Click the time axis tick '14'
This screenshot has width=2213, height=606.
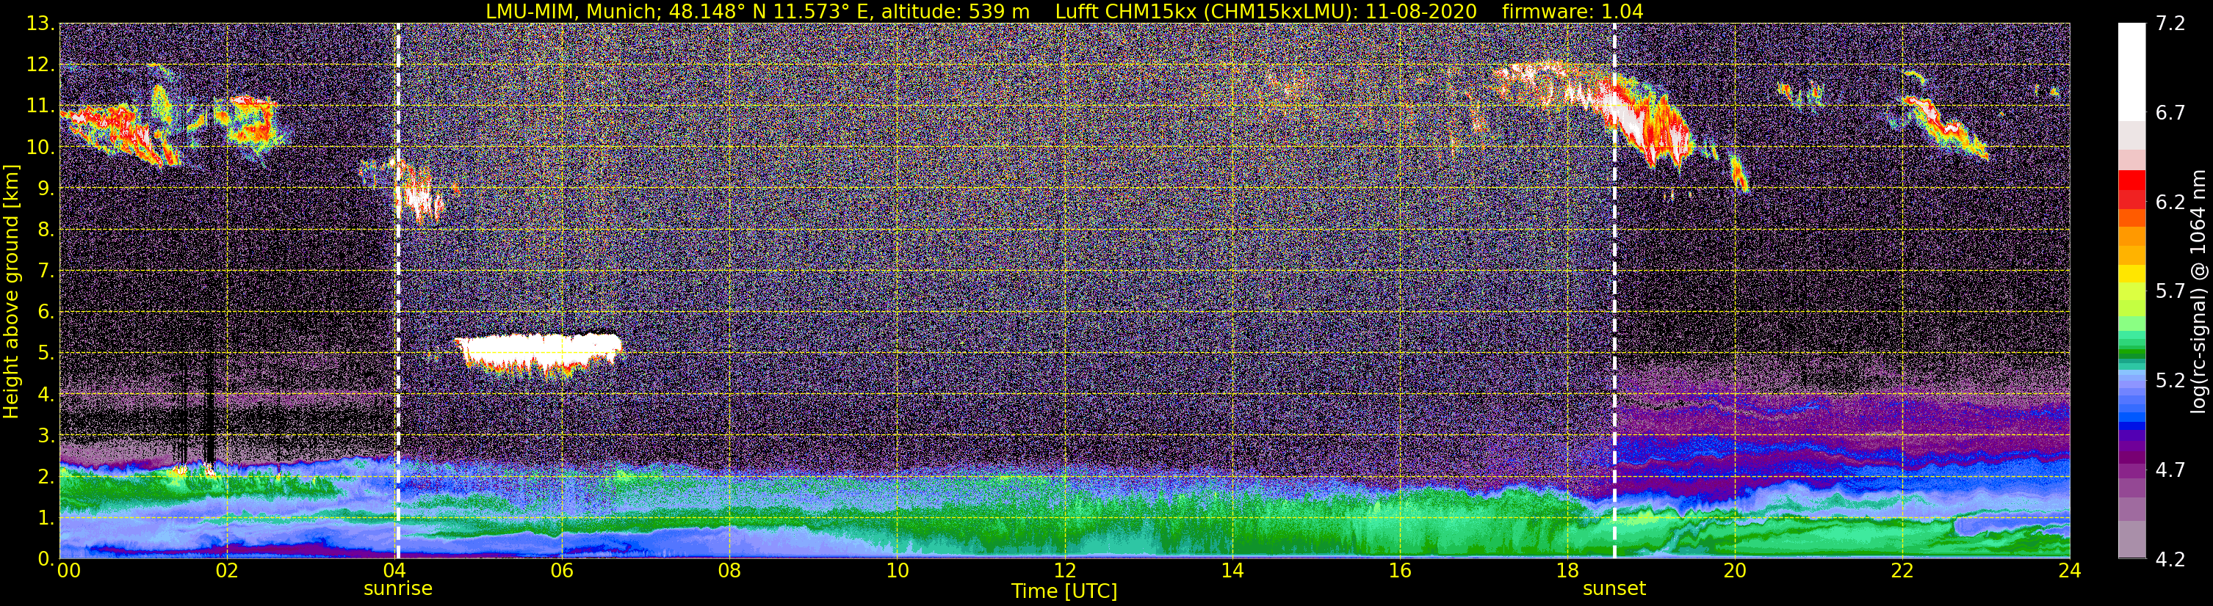click(x=1232, y=571)
